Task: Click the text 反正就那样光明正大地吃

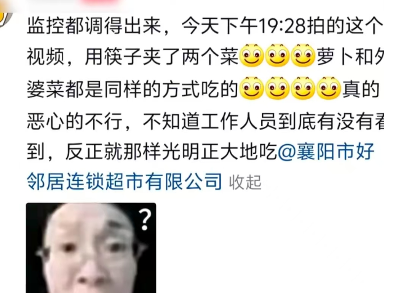Action: tap(171, 151)
